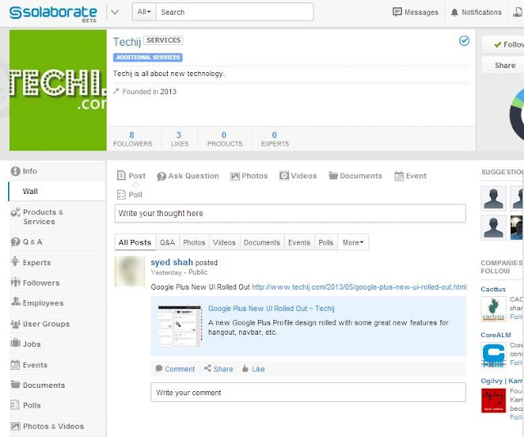The image size is (524, 437).
Task: Open Jobs in the sidebar
Action: coord(57,345)
